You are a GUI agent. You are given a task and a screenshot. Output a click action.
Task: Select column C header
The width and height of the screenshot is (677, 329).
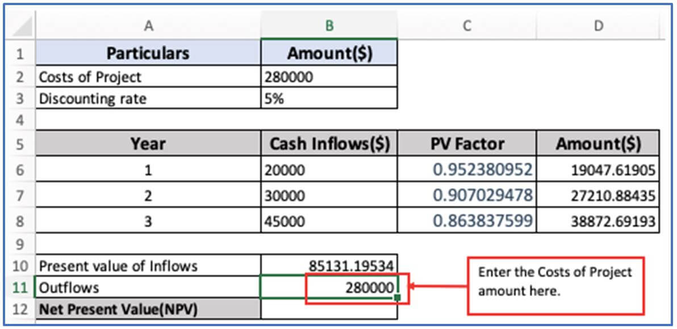466,26
